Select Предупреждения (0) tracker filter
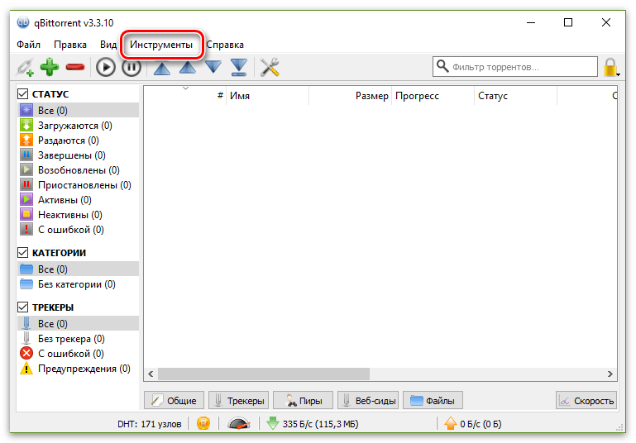 tap(79, 369)
